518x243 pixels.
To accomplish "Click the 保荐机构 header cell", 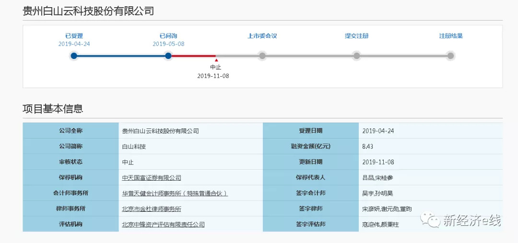I will pos(71,177).
